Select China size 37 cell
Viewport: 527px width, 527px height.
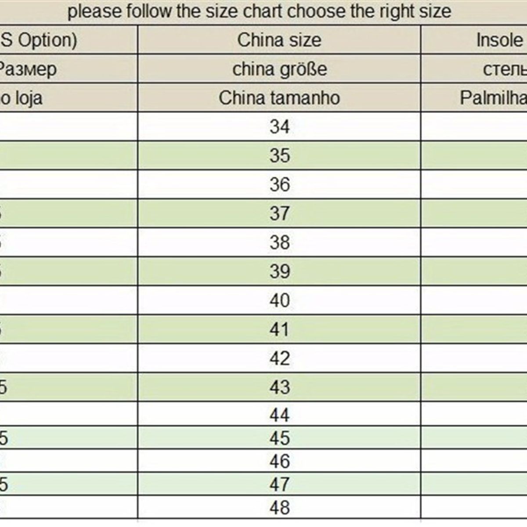pos(279,213)
